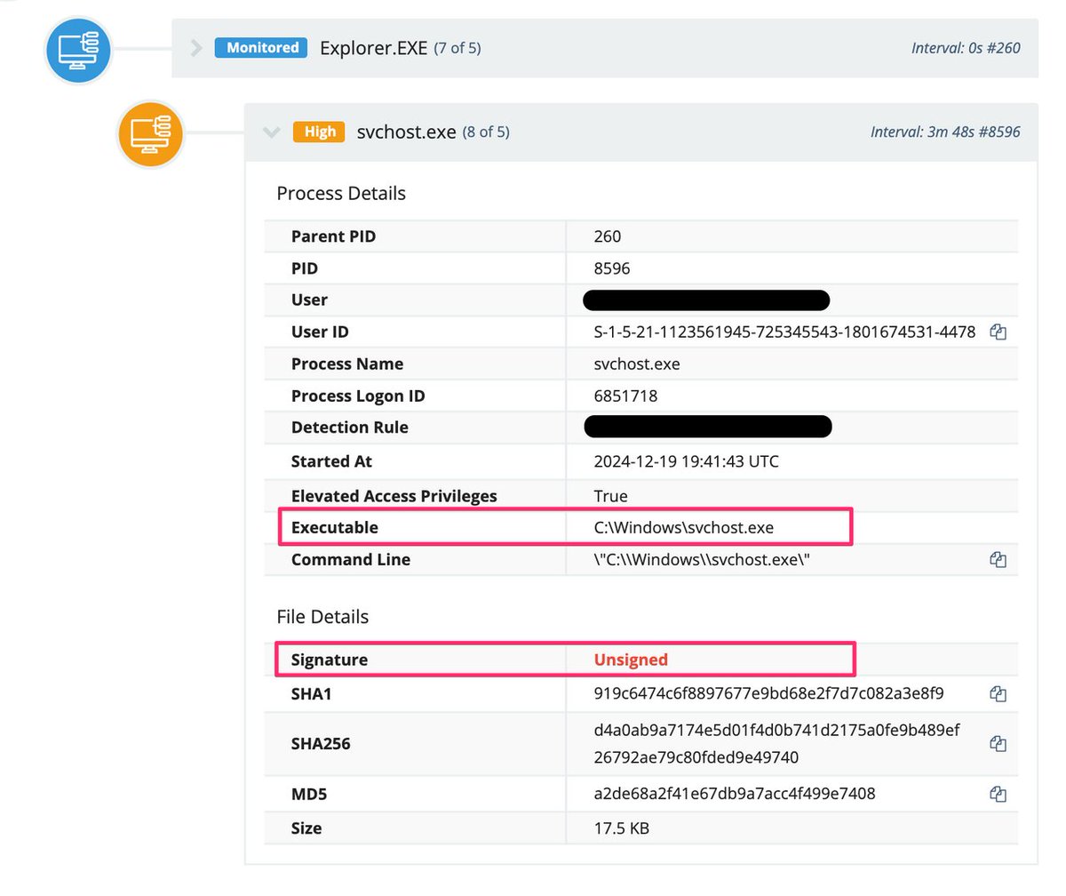Copy the Command Line value
This screenshot has height=896, width=1066.
[998, 560]
